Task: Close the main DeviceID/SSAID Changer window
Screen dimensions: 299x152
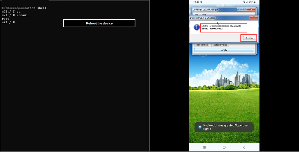Action: (251, 9)
